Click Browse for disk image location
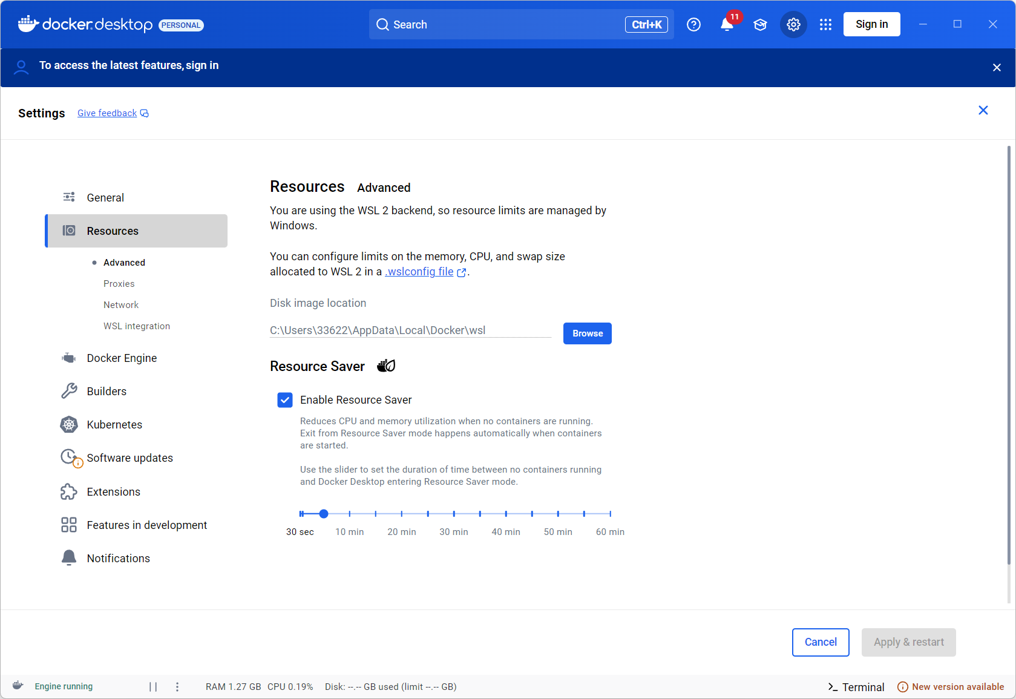1016x699 pixels. click(x=587, y=333)
